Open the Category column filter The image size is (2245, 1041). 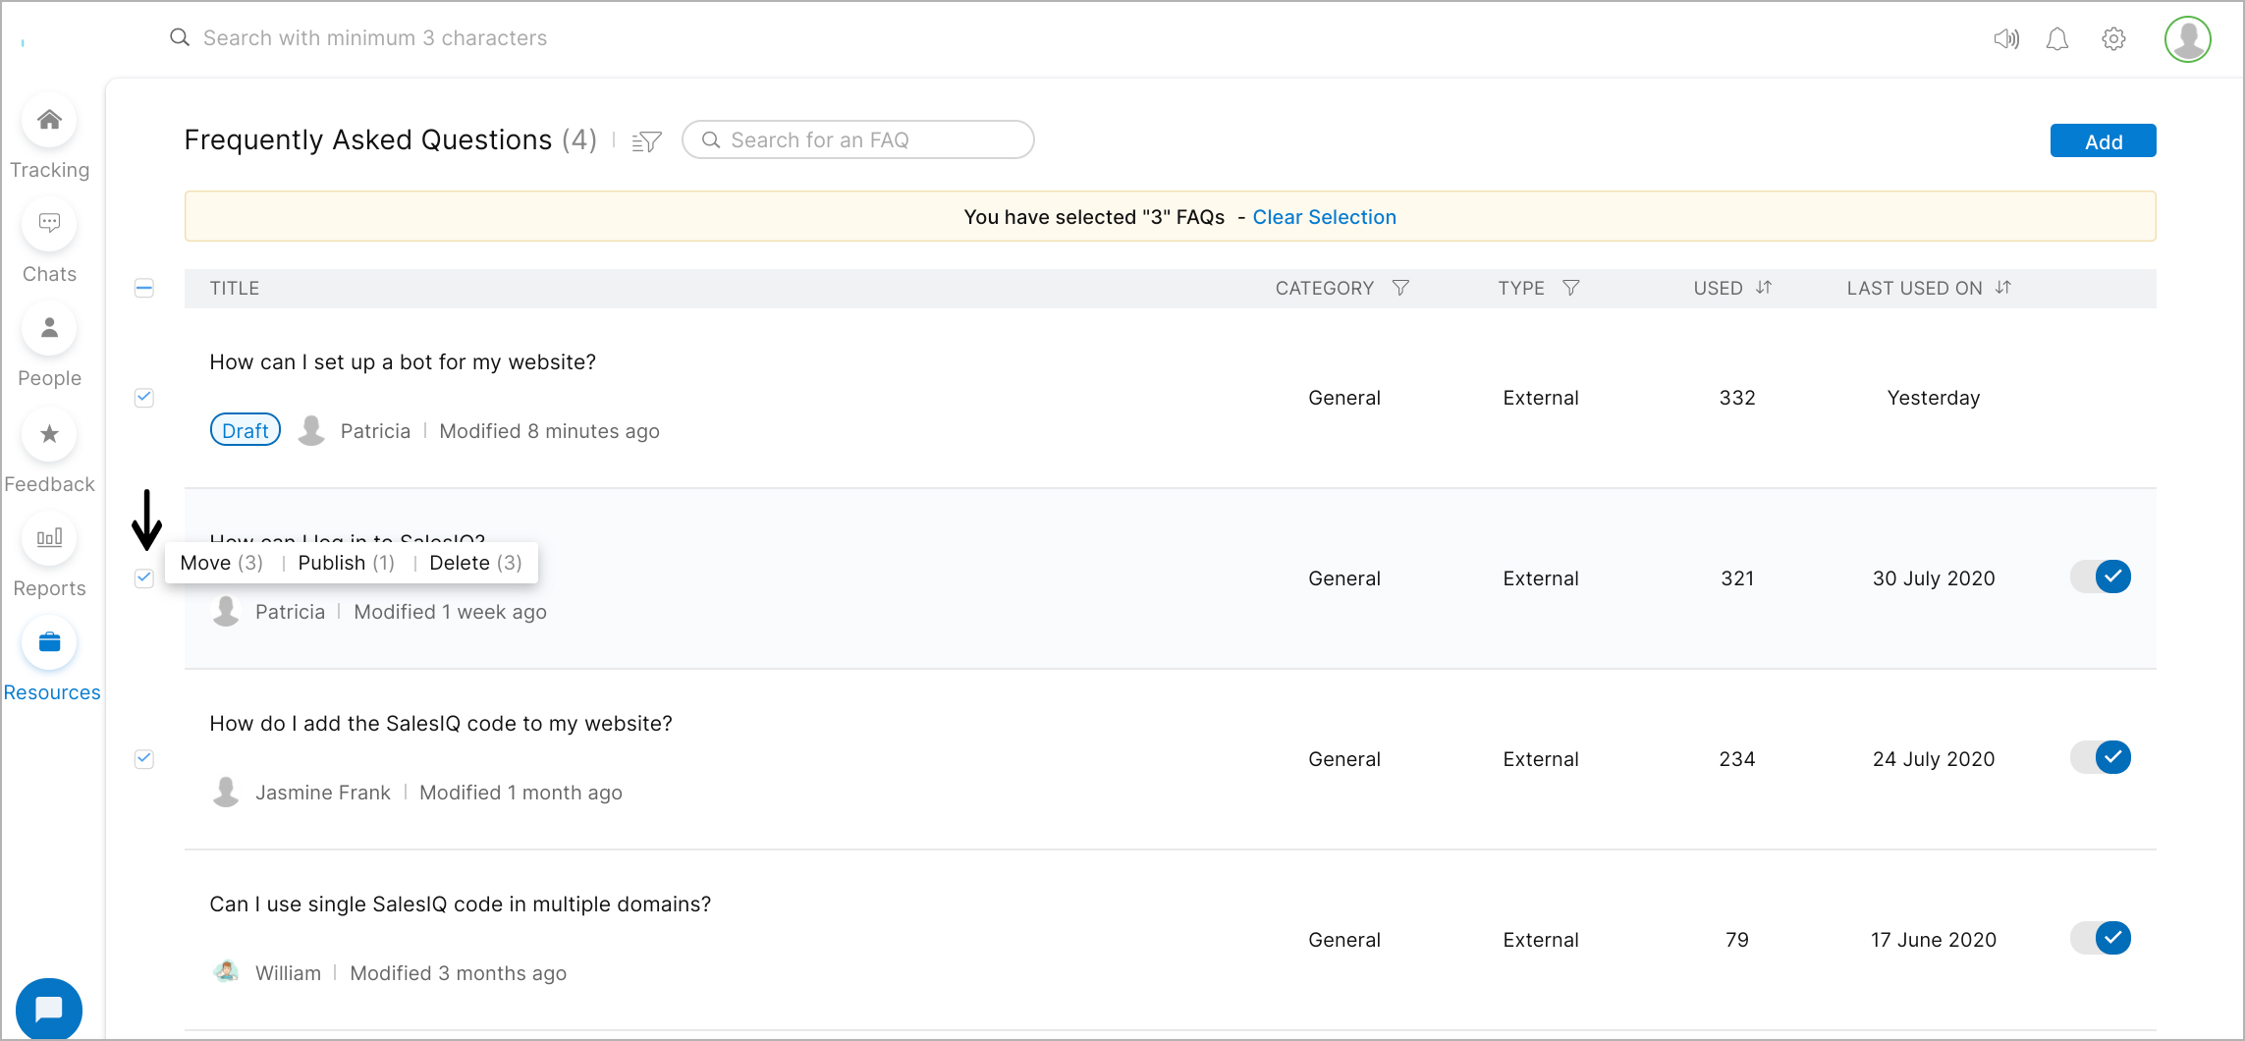point(1400,288)
